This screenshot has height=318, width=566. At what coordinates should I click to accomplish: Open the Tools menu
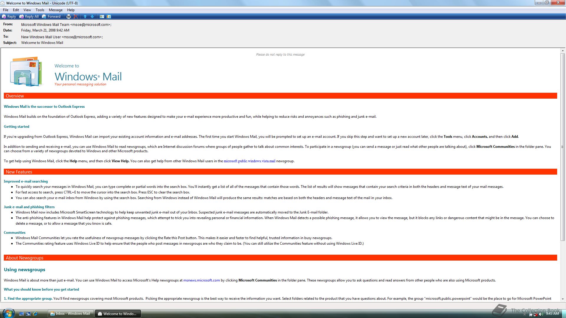40,10
